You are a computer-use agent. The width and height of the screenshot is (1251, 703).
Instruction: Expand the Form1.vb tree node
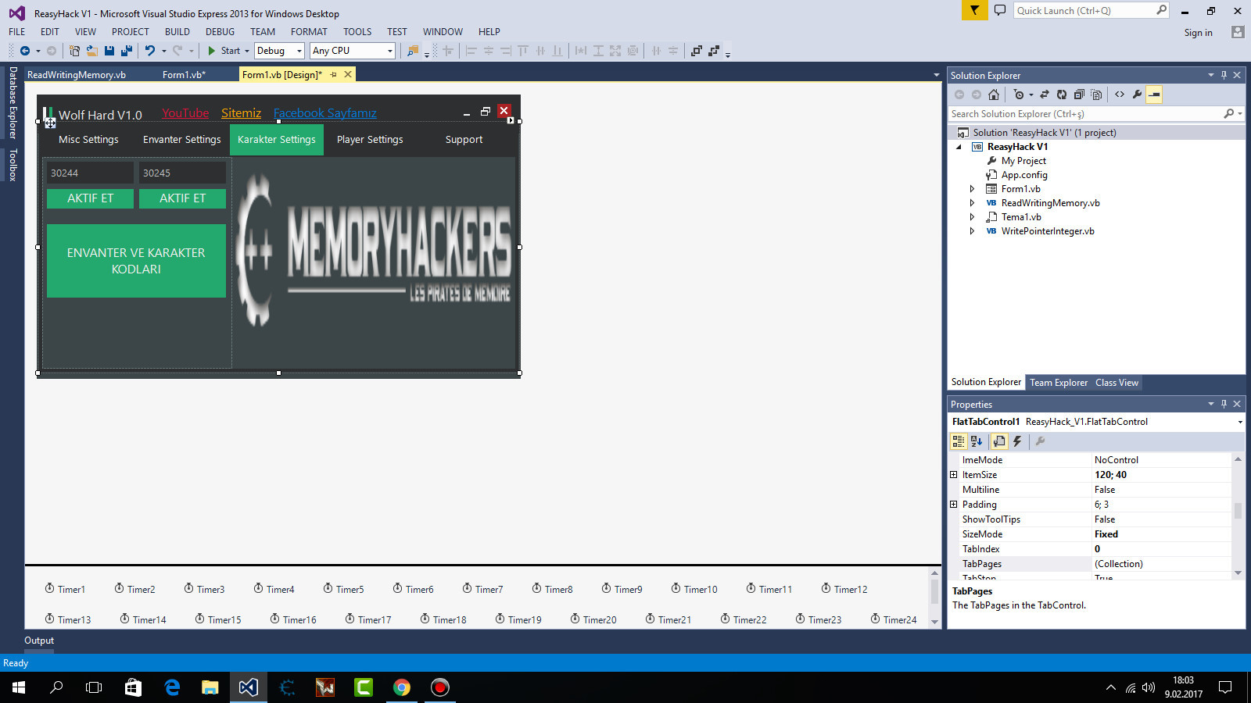point(972,189)
